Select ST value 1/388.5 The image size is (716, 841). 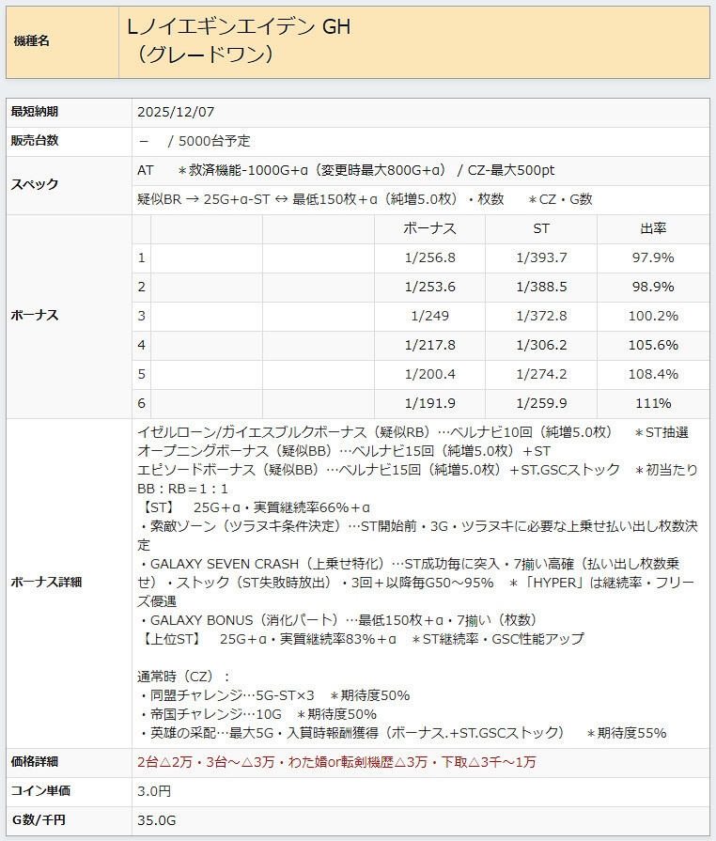click(x=541, y=287)
